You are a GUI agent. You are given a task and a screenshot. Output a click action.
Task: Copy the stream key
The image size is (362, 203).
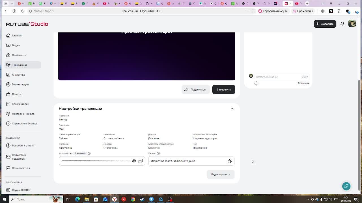pos(141,161)
